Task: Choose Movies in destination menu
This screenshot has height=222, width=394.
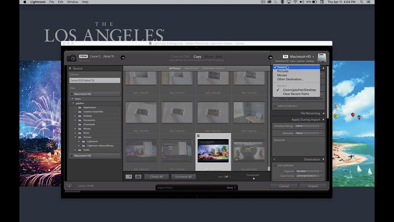Action: coord(296,75)
